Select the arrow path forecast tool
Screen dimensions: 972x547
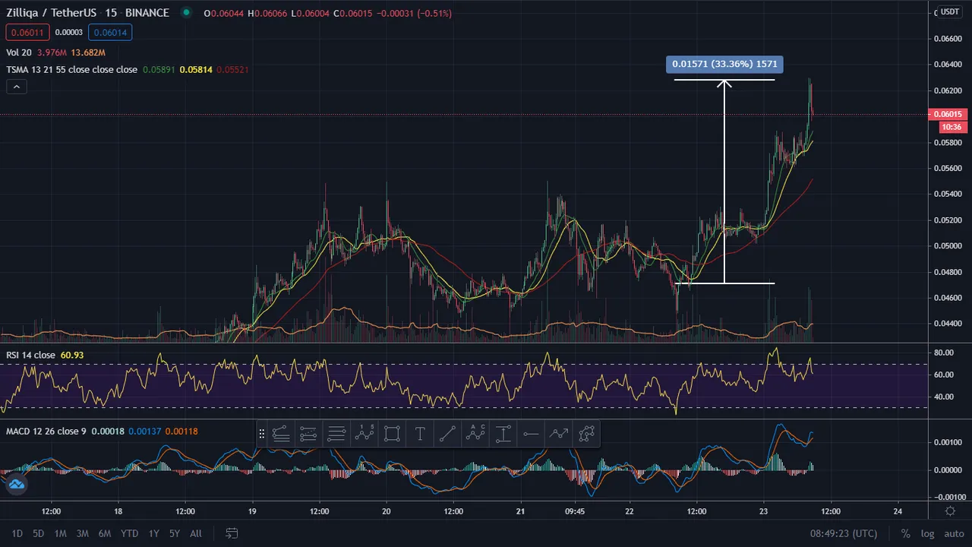click(x=559, y=434)
